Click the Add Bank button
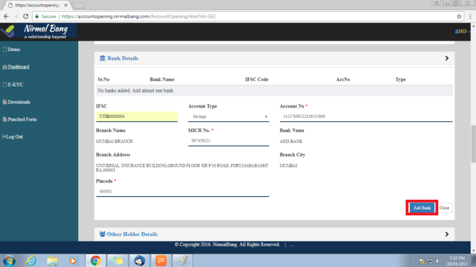The image size is (476, 267). [x=422, y=208]
